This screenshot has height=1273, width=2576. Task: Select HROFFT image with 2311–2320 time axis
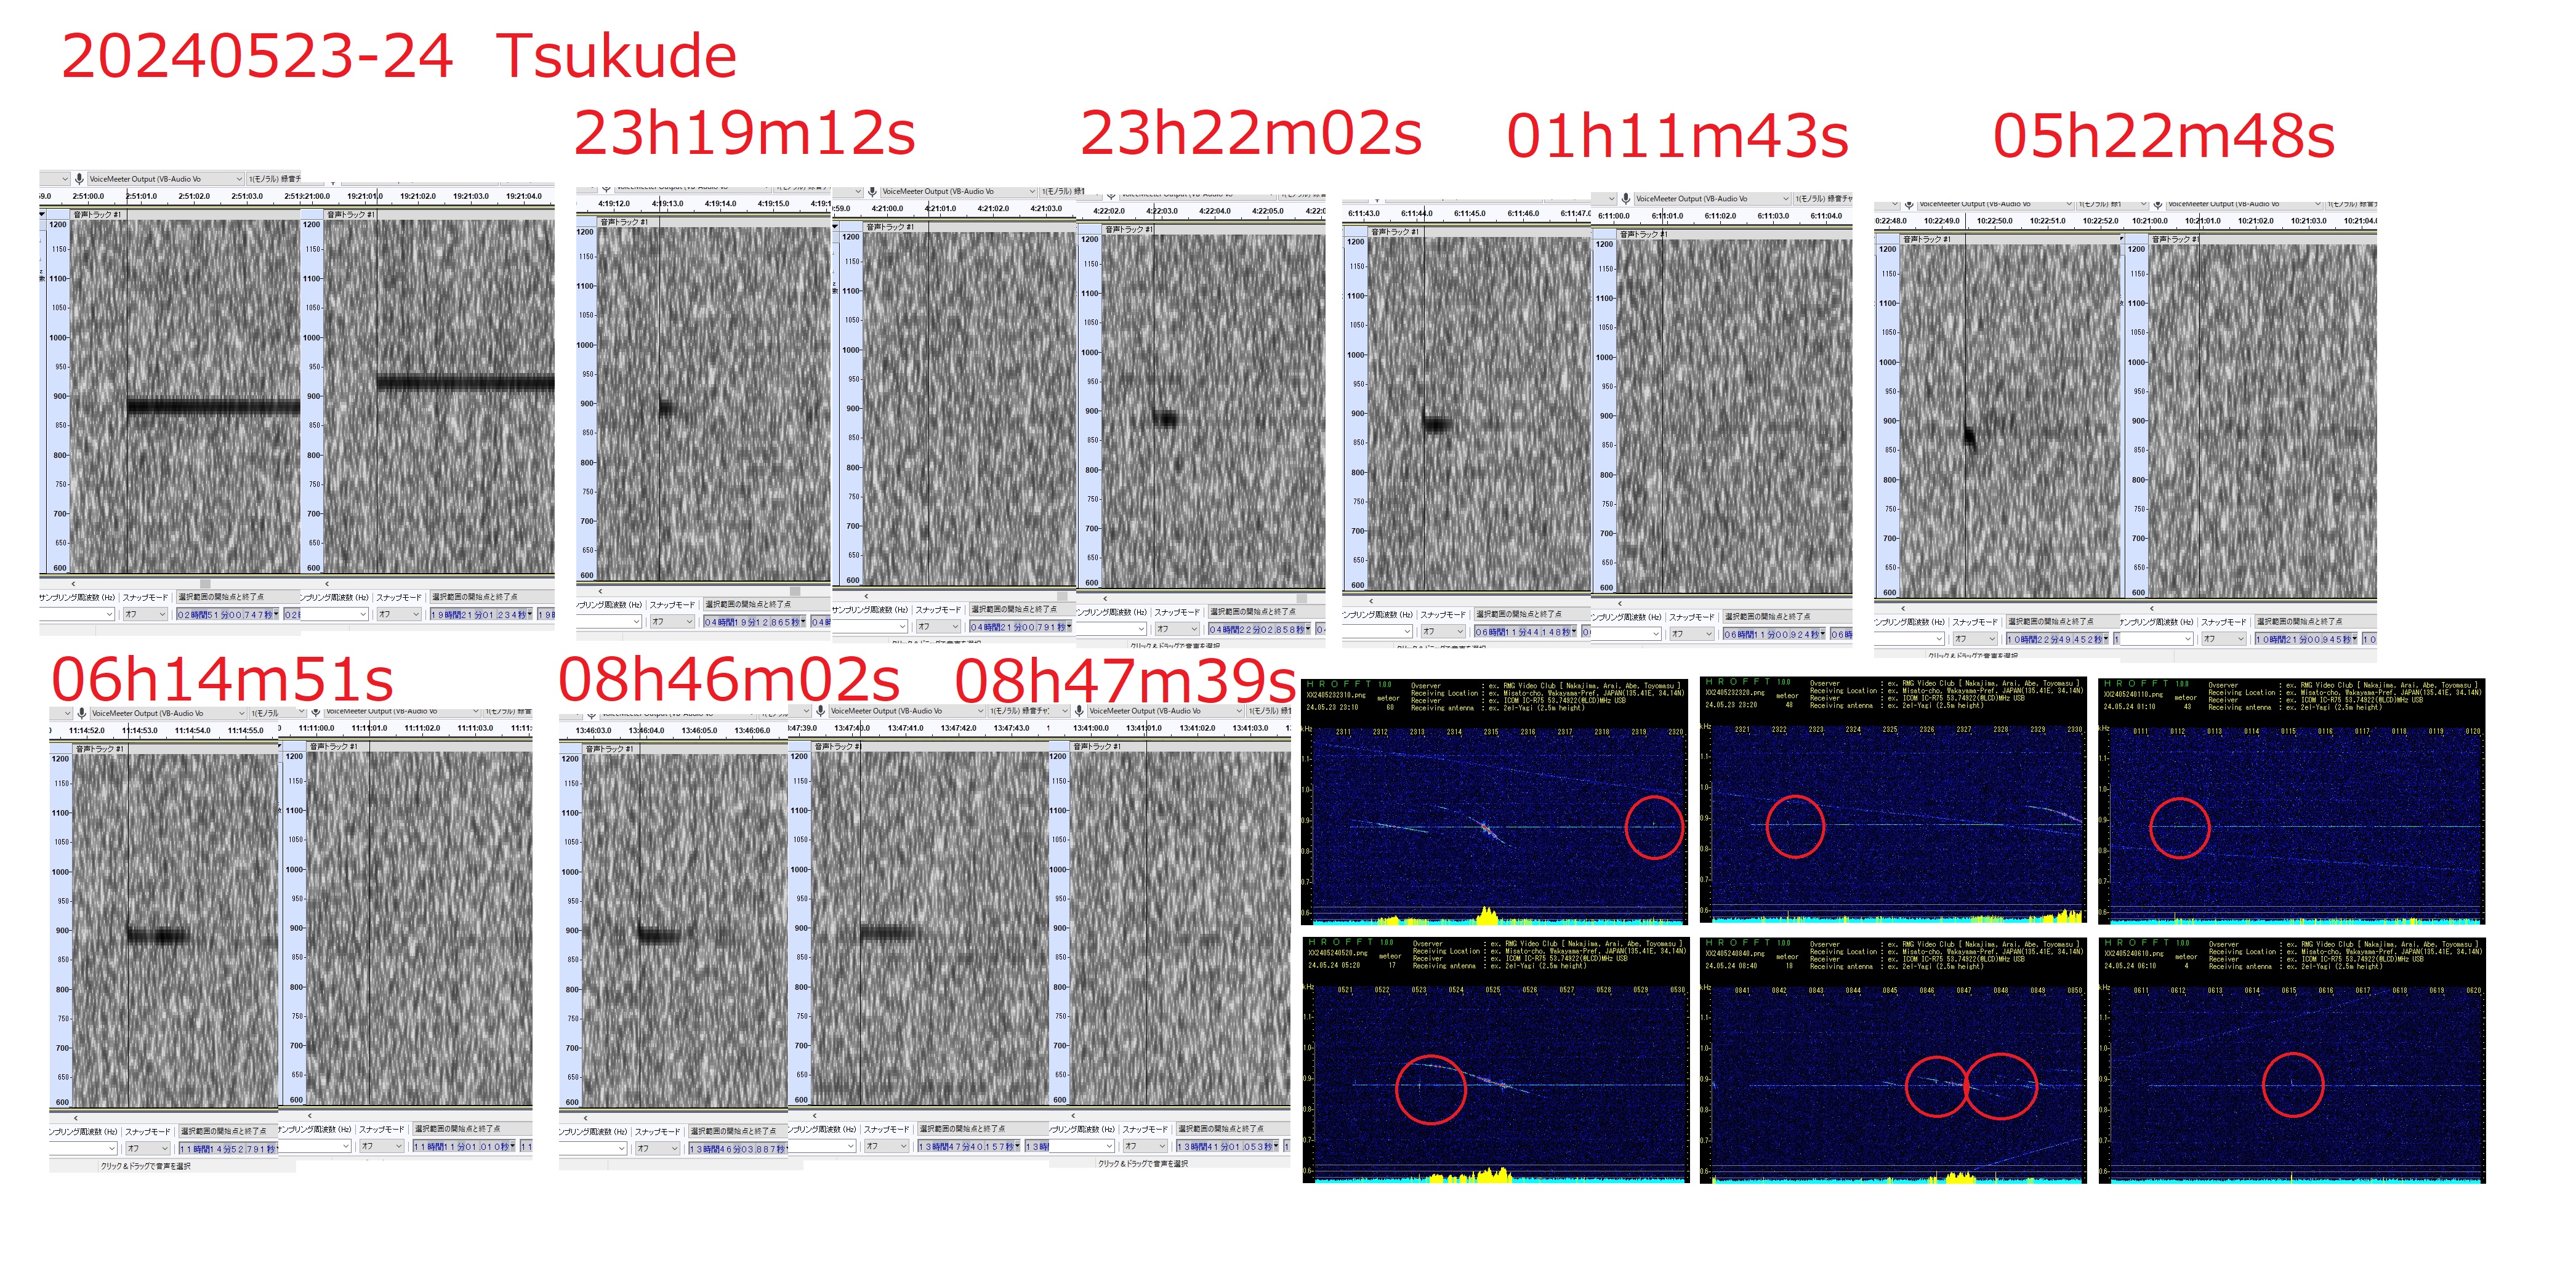1494,800
